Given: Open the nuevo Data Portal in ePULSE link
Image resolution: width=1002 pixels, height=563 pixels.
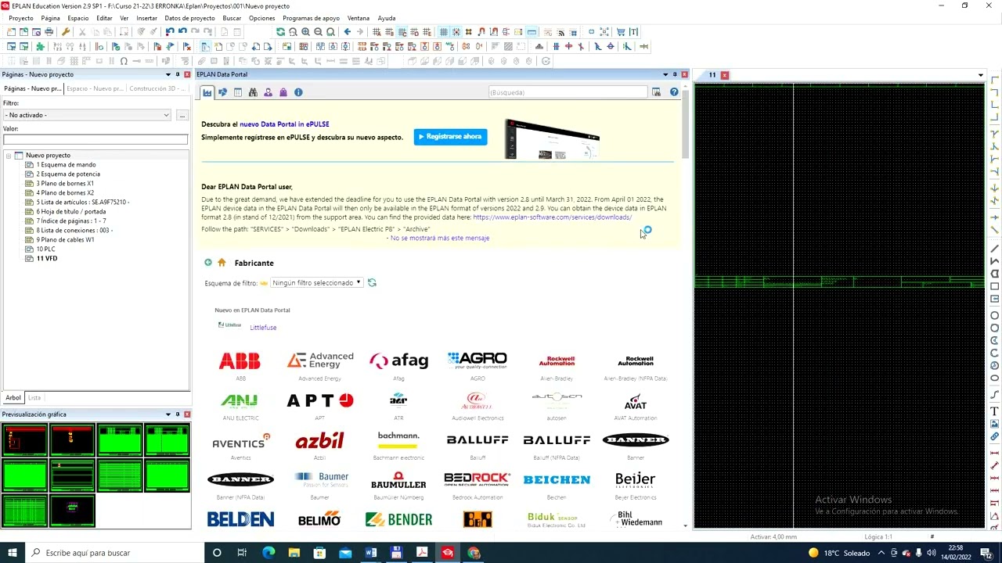Looking at the screenshot, I should pos(284,124).
